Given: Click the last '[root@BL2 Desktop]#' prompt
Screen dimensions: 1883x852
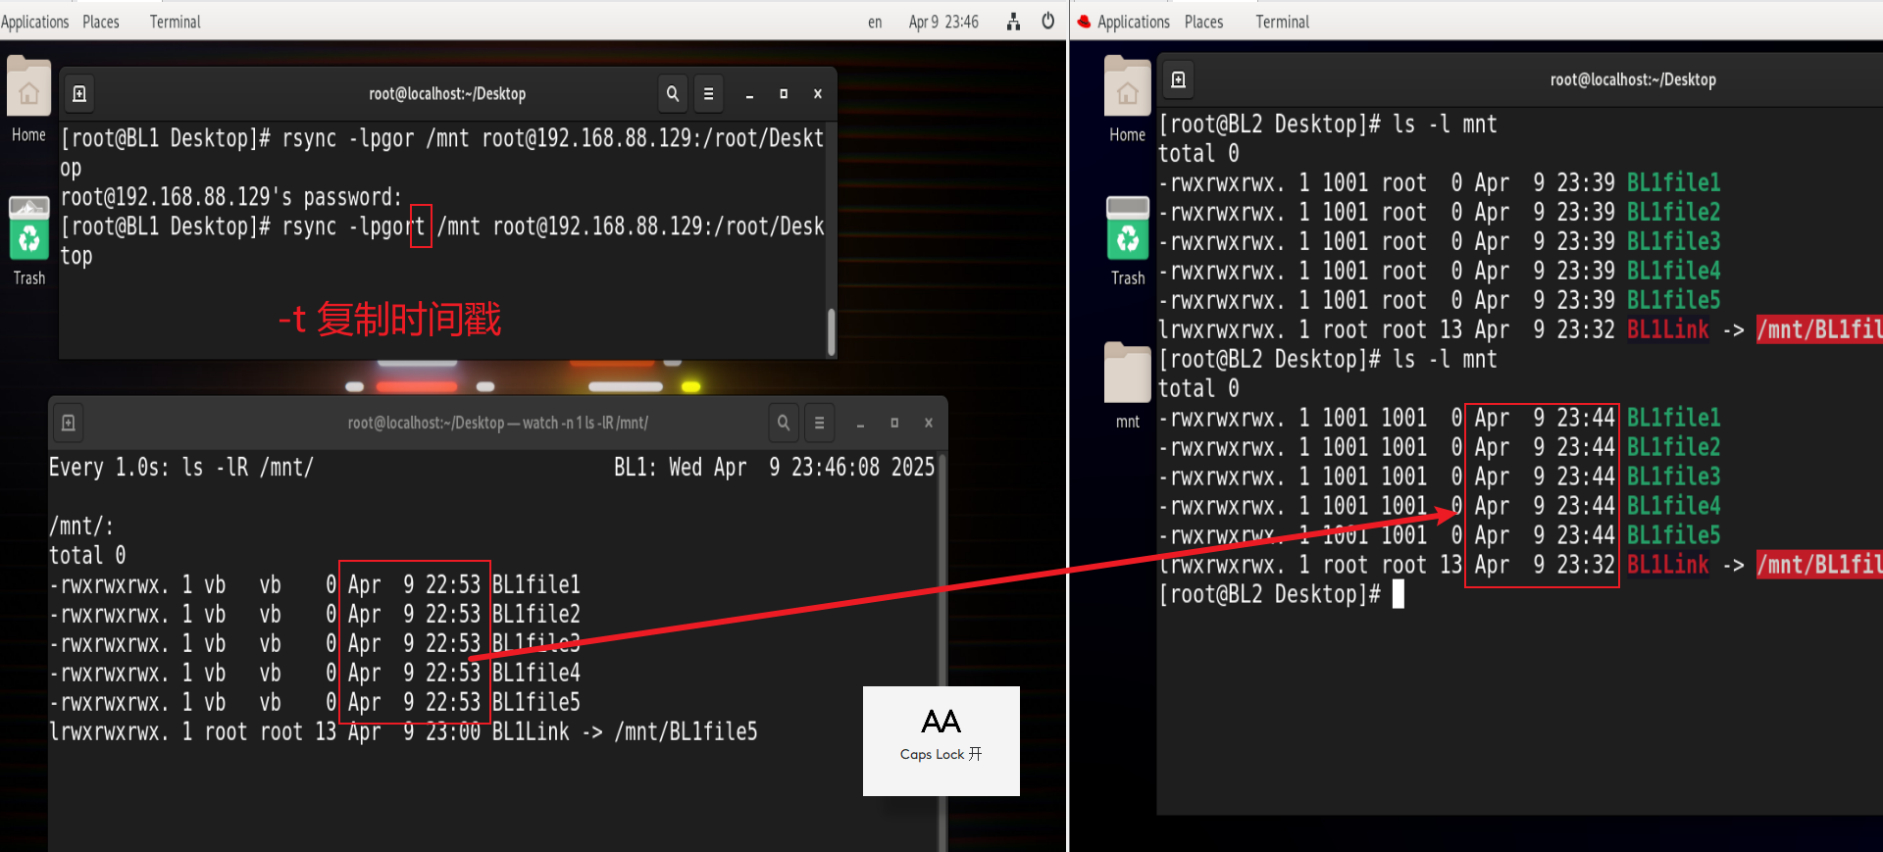Looking at the screenshot, I should (x=1270, y=595).
